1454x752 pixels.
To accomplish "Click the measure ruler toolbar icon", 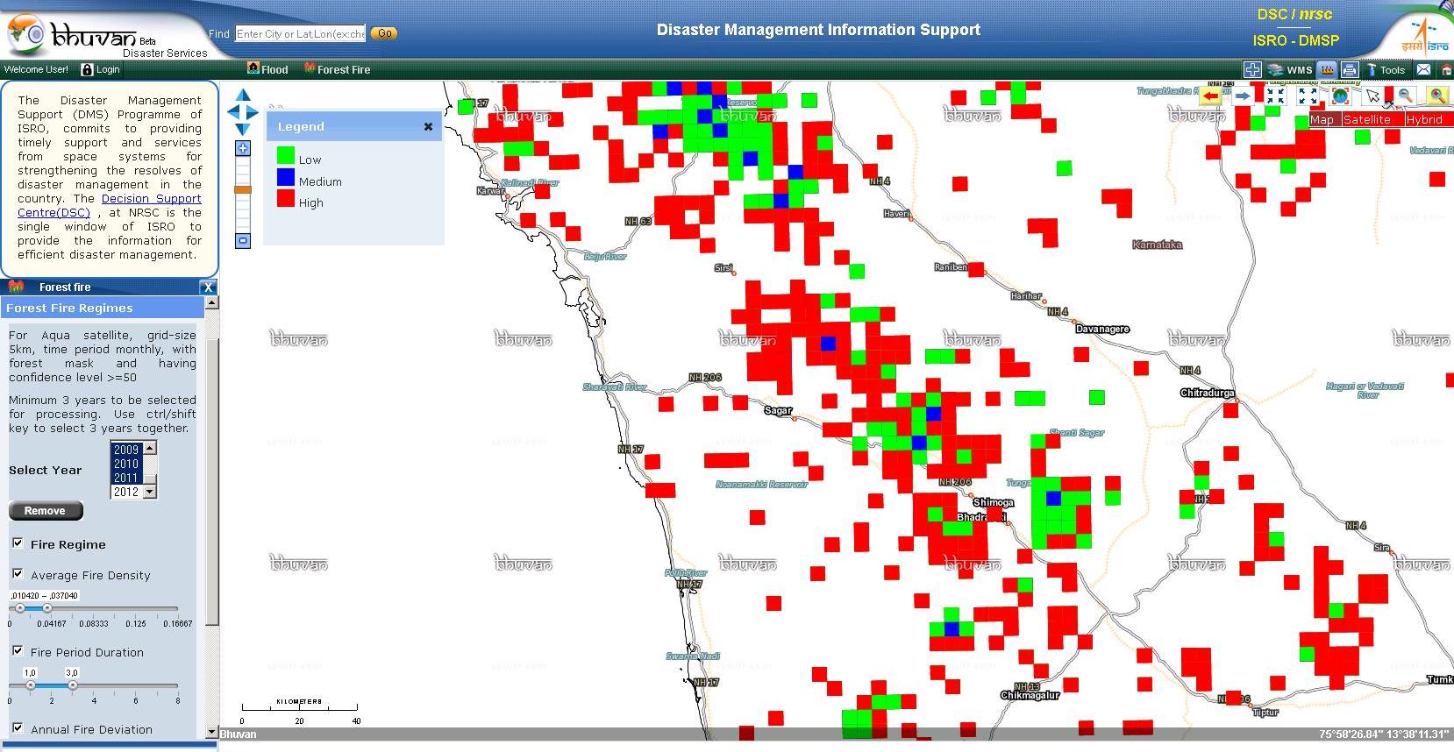I will click(x=1327, y=69).
